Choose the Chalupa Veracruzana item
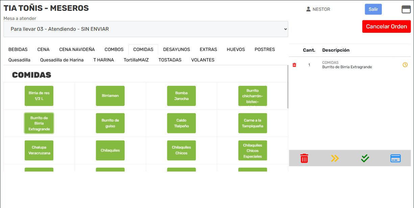The image size is (414, 208). click(x=39, y=150)
